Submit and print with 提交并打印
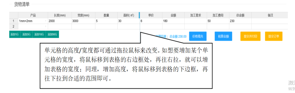 pyautogui.click(x=250, y=36)
